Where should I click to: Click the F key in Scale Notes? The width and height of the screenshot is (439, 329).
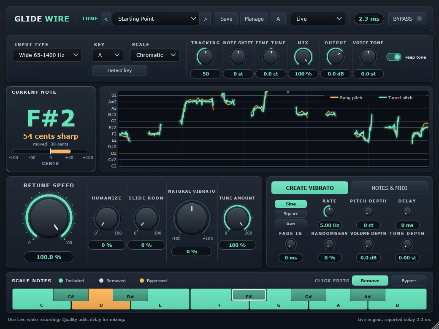pyautogui.click(x=219, y=305)
